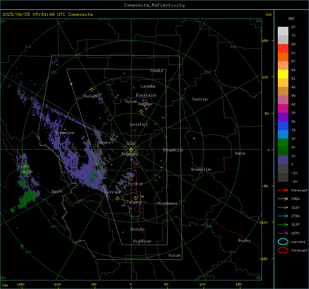
Task: Click the cyan current ellipse icon
Action: click(283, 242)
